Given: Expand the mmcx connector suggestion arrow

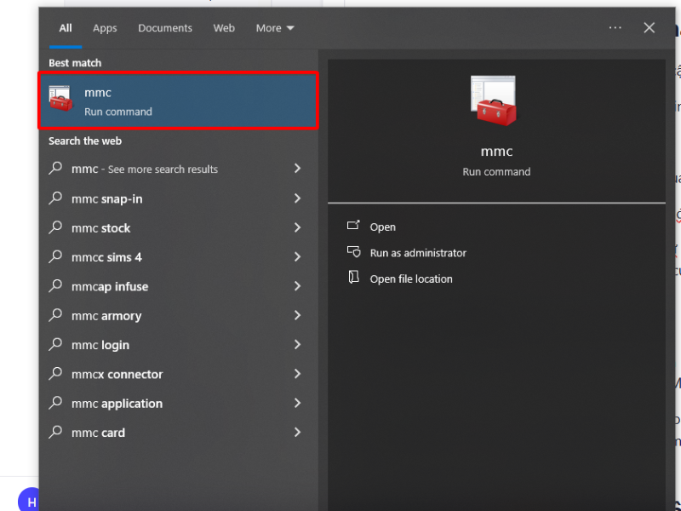Looking at the screenshot, I should pos(297,374).
